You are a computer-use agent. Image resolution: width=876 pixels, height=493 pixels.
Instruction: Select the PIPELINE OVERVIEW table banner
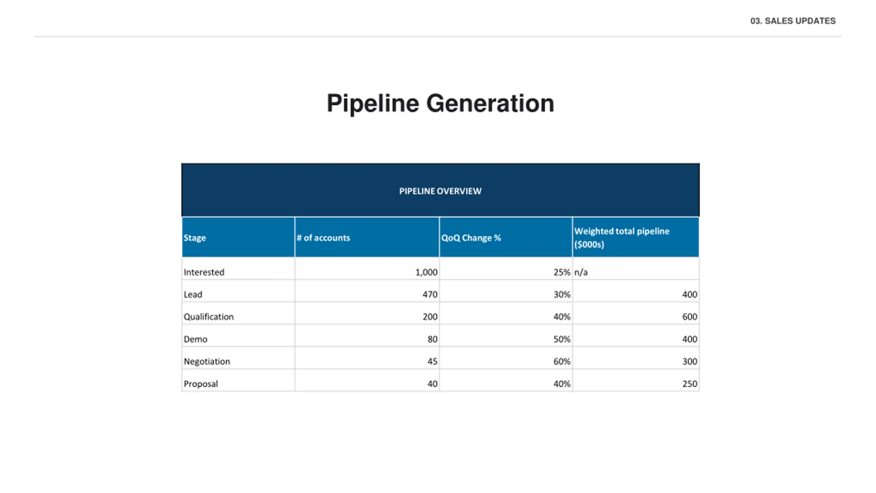point(440,191)
